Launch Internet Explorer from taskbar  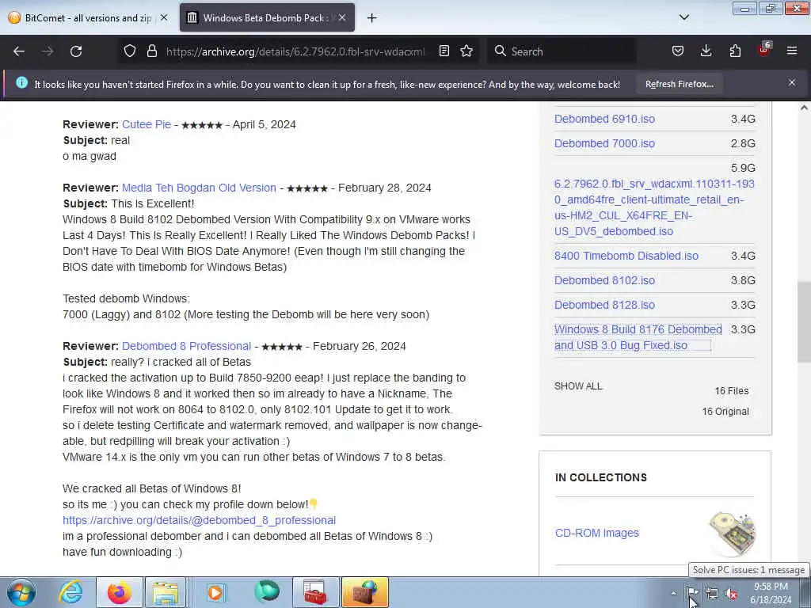tap(70, 592)
